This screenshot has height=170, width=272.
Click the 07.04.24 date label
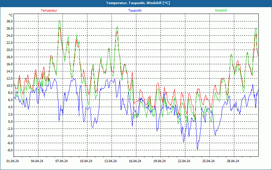pos(62,161)
